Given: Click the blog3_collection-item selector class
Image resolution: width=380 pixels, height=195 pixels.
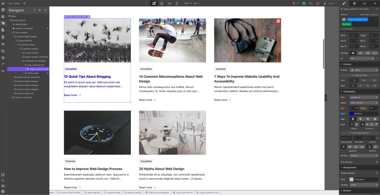Looking at the screenshot, I should click(x=358, y=19).
